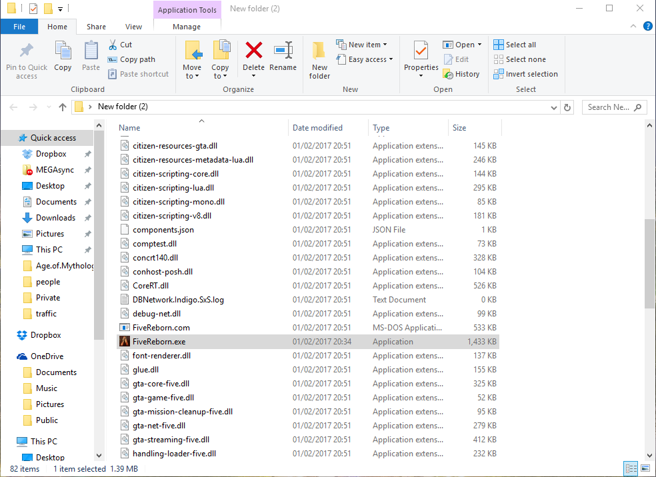Sort by the Size column header
The height and width of the screenshot is (477, 656).
click(x=475, y=128)
